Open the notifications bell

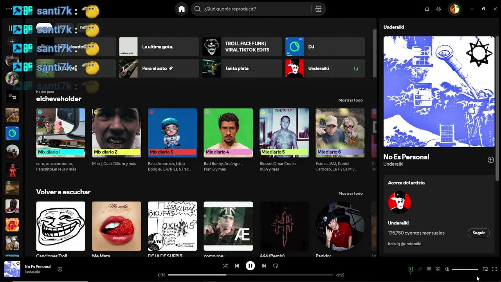click(x=427, y=9)
